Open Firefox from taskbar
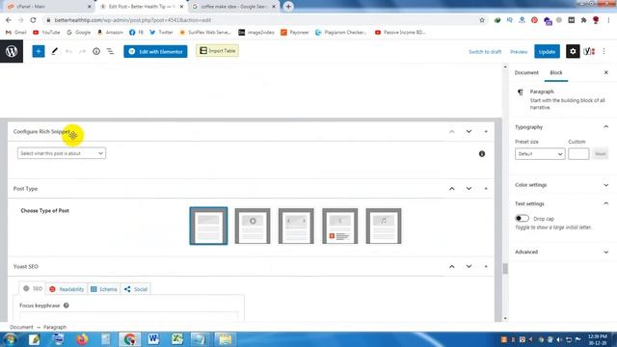The width and height of the screenshot is (617, 347). coord(82,339)
